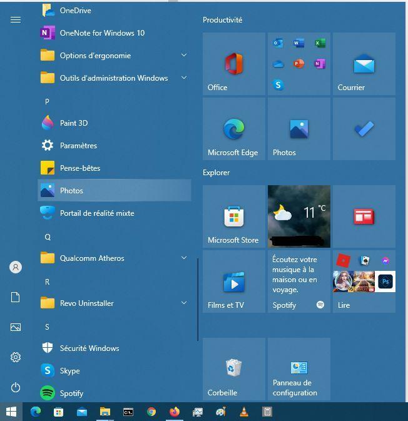This screenshot has width=408, height=421.
Task: Open the Spotify tile
Action: click(299, 282)
